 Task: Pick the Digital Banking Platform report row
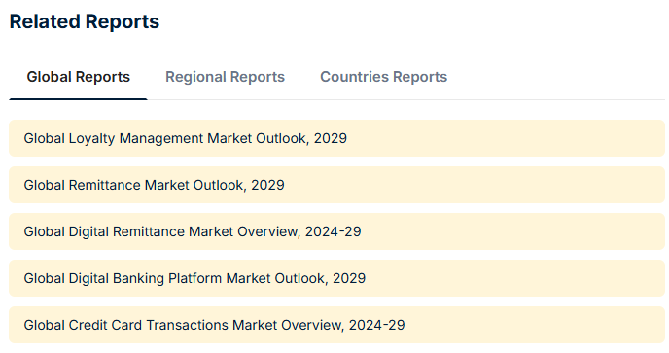[336, 278]
